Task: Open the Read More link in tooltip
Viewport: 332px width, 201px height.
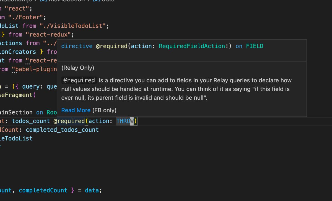Action: (x=76, y=110)
